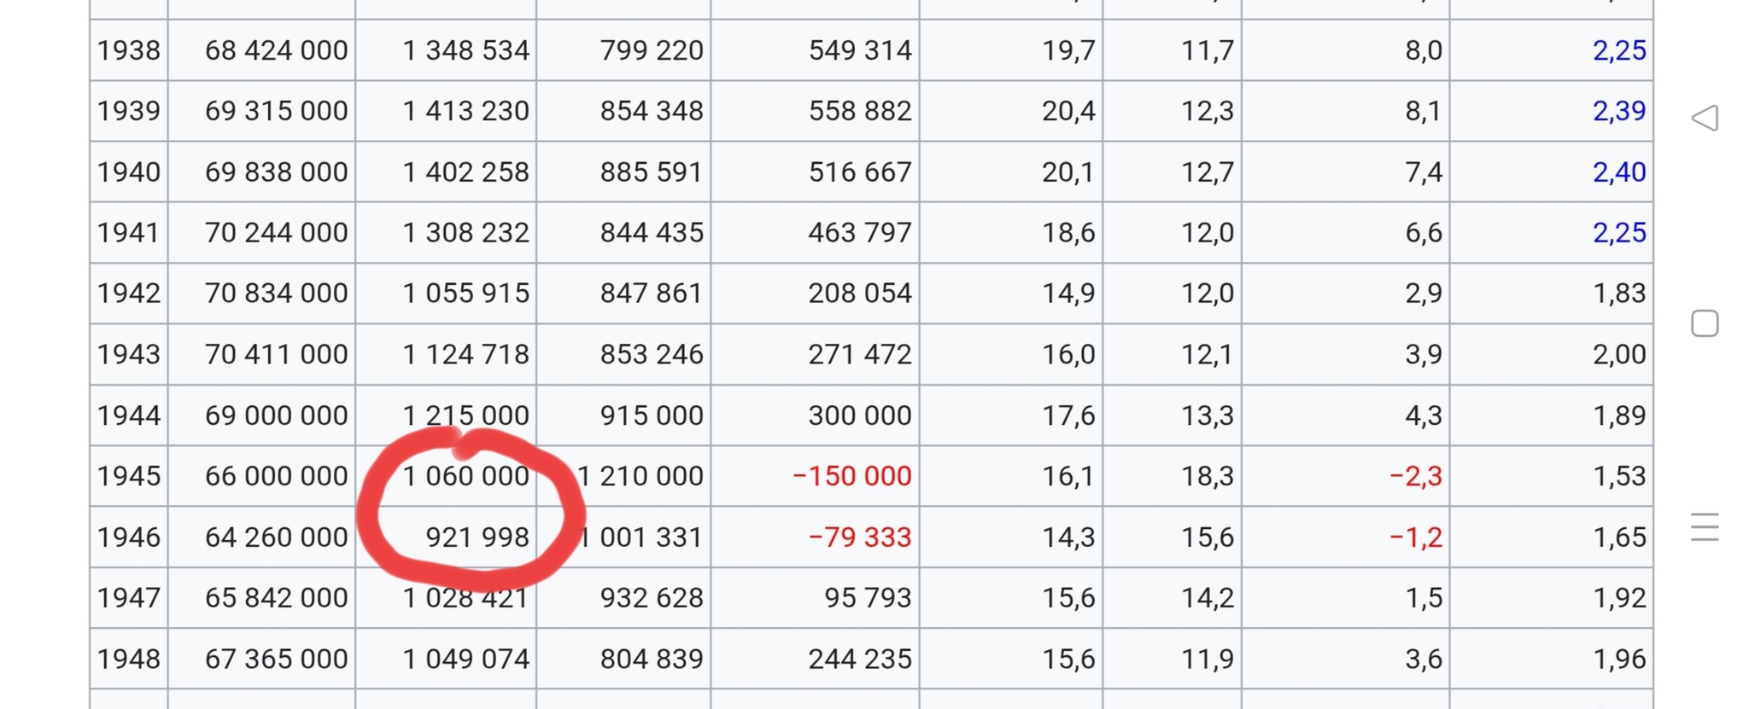
Task: Click the population cell 66 000 000
Action: (276, 476)
